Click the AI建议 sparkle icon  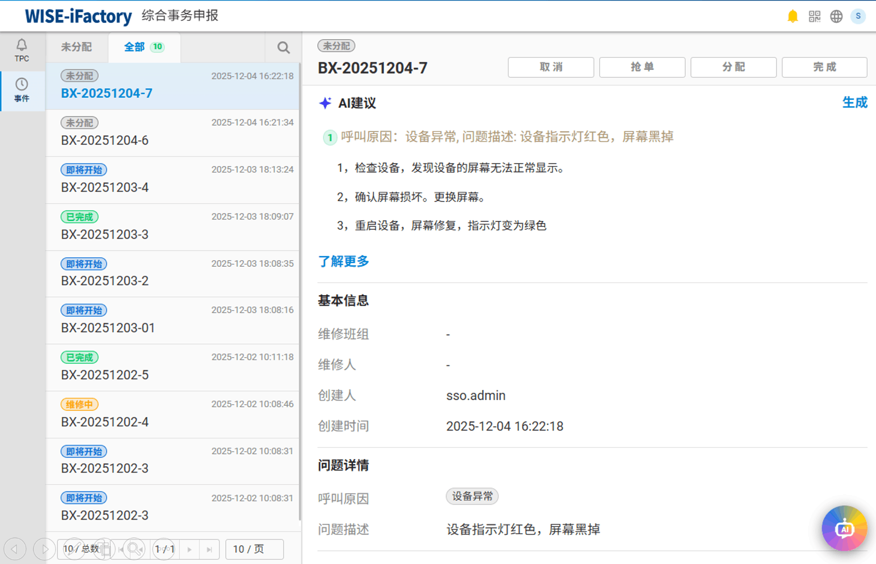pos(325,103)
